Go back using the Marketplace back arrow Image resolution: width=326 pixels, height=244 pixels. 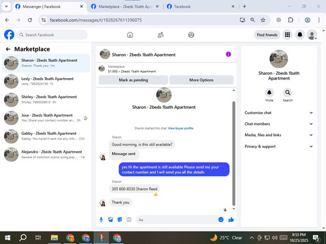[x=8, y=49]
